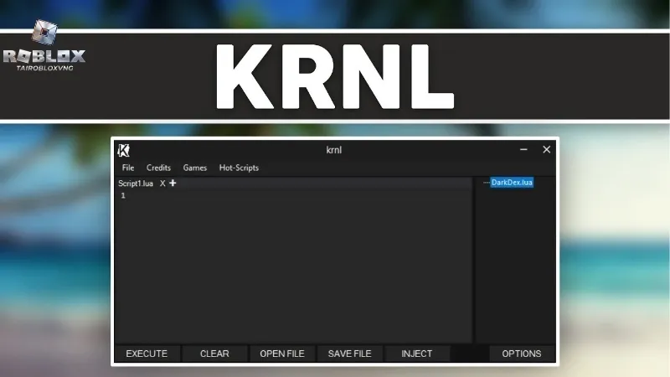Click the EXECUTE button
Screen dimensions: 670x377
[147, 354]
